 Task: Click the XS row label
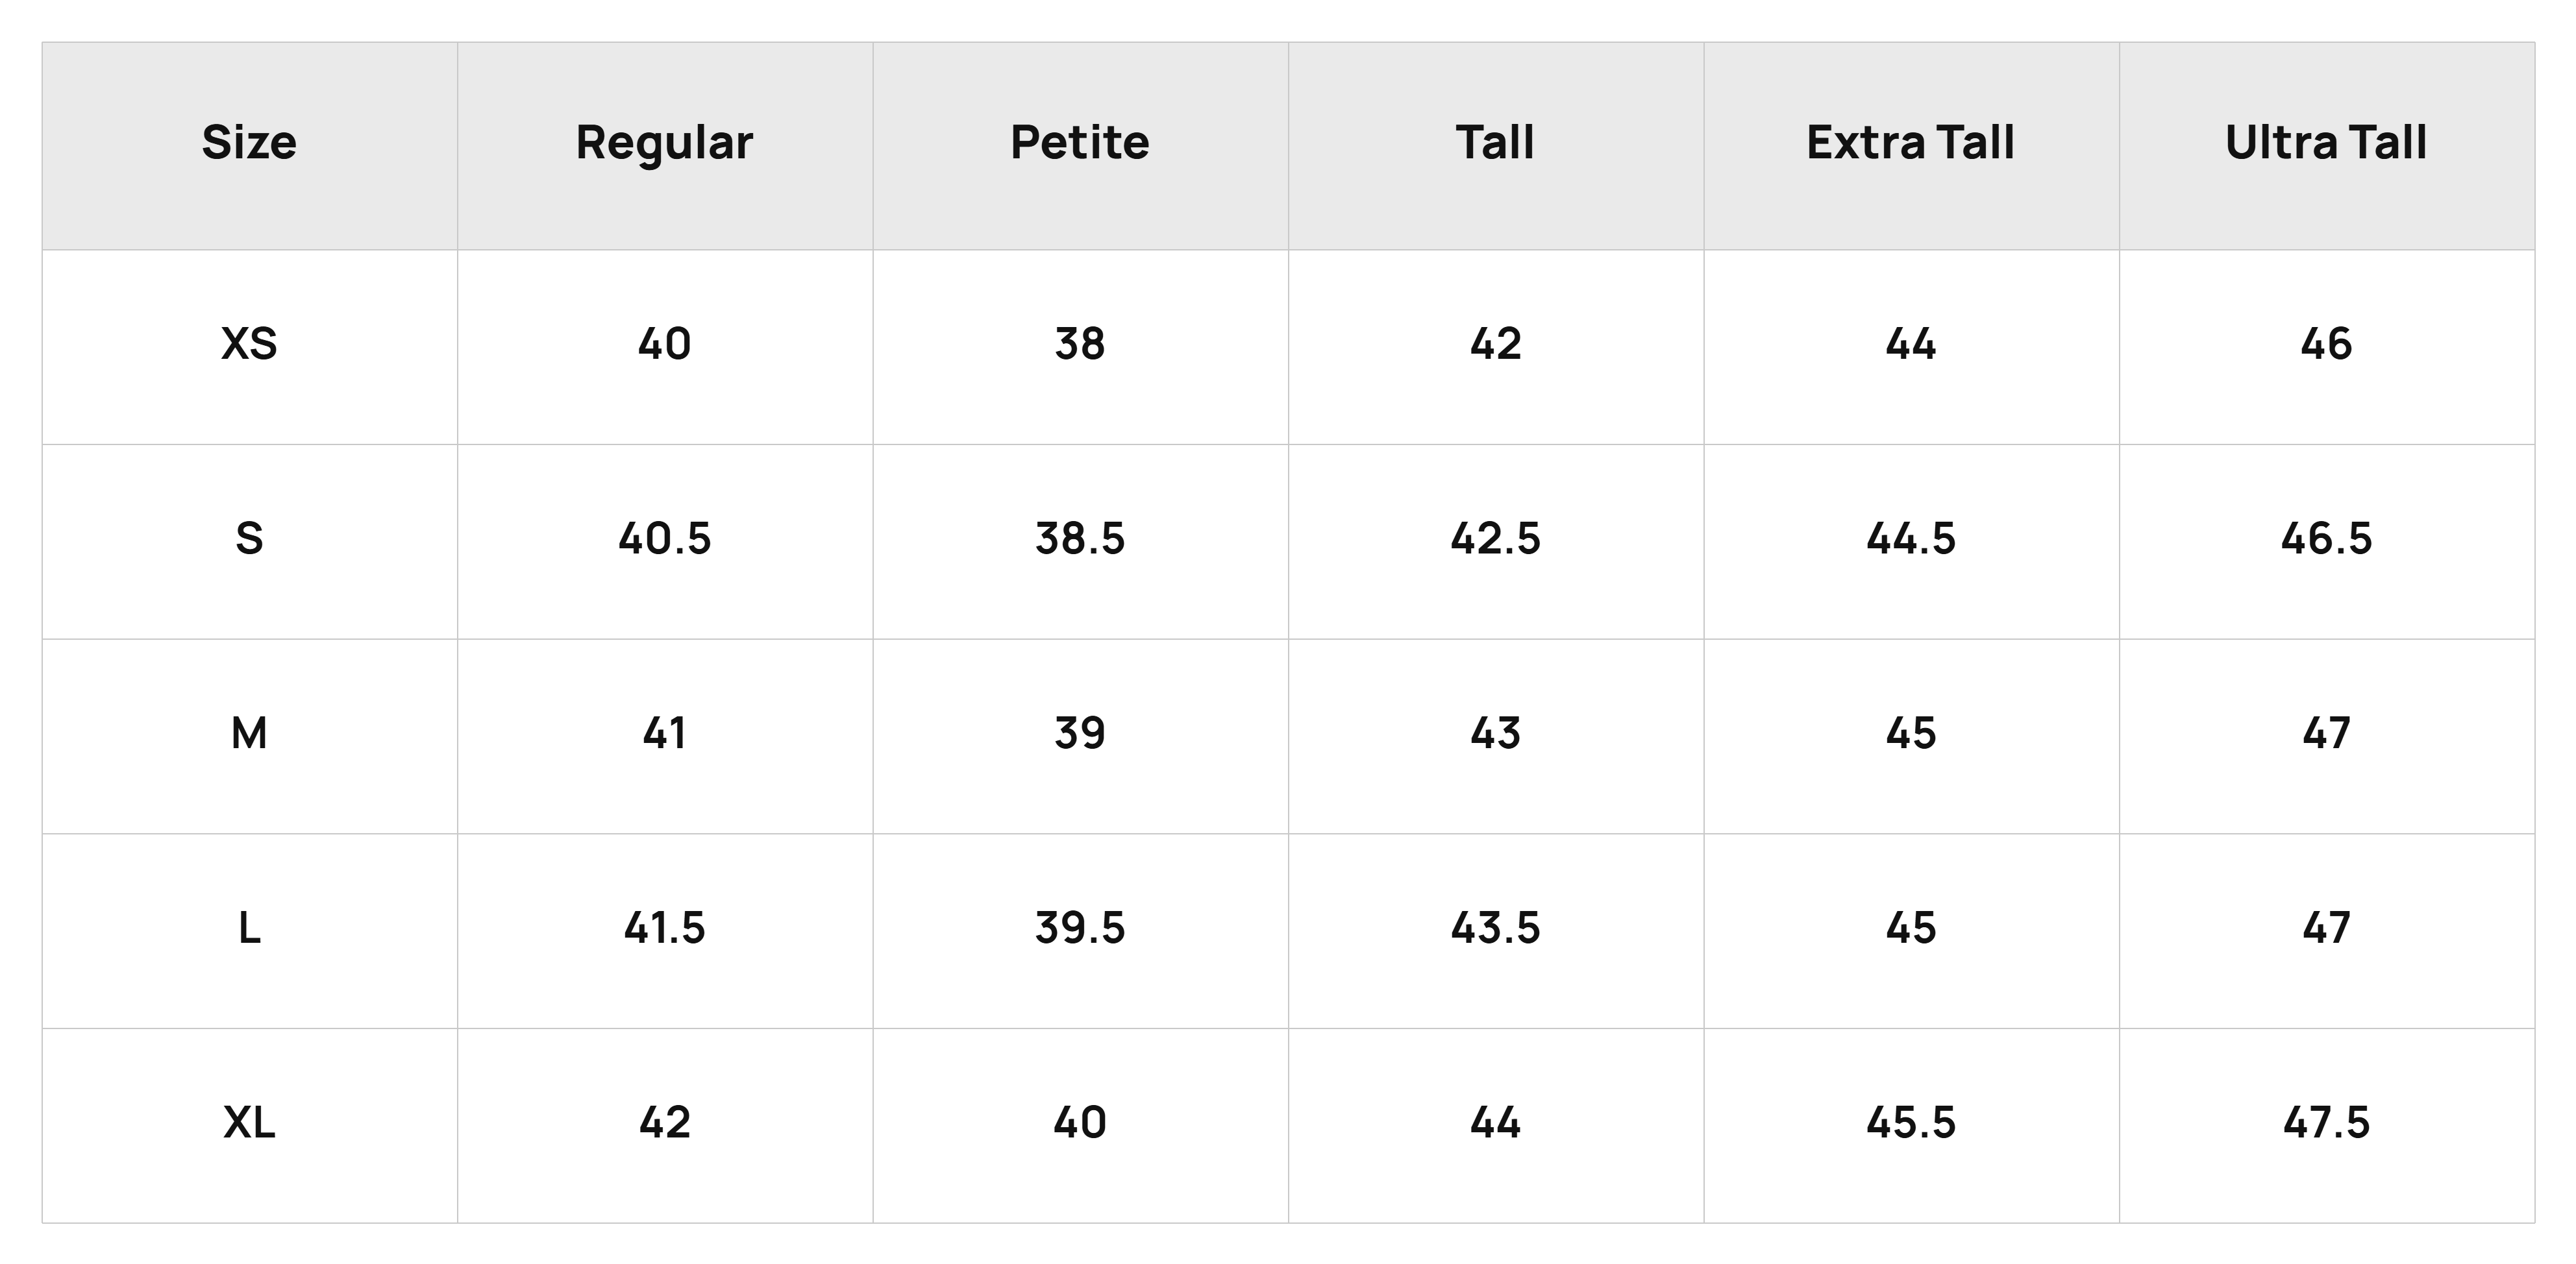tap(249, 346)
